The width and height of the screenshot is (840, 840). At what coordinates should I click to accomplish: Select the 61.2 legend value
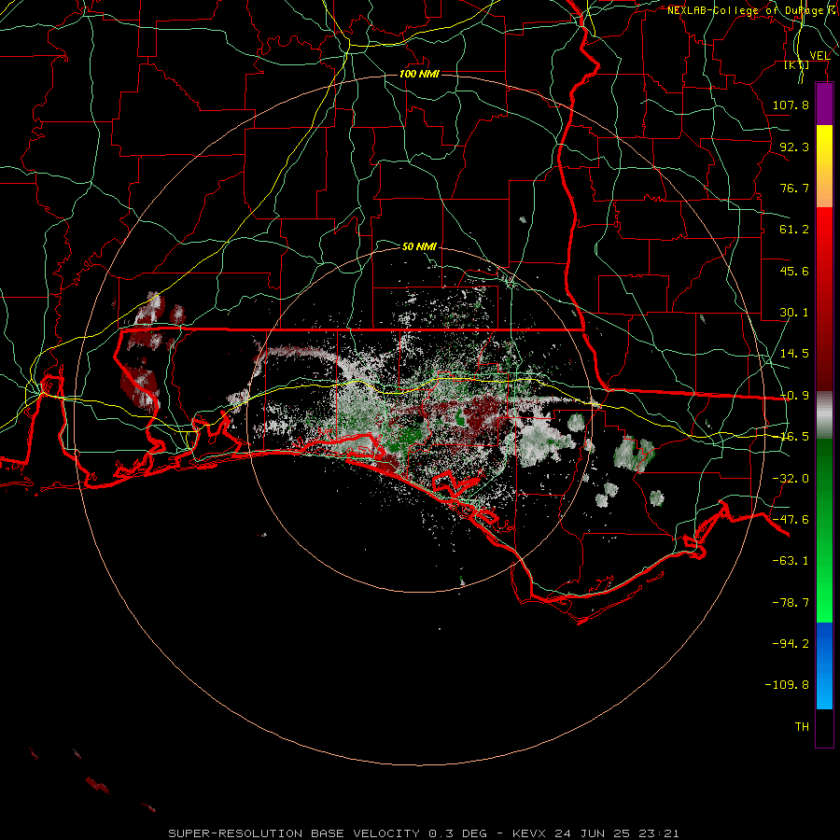pyautogui.click(x=794, y=230)
